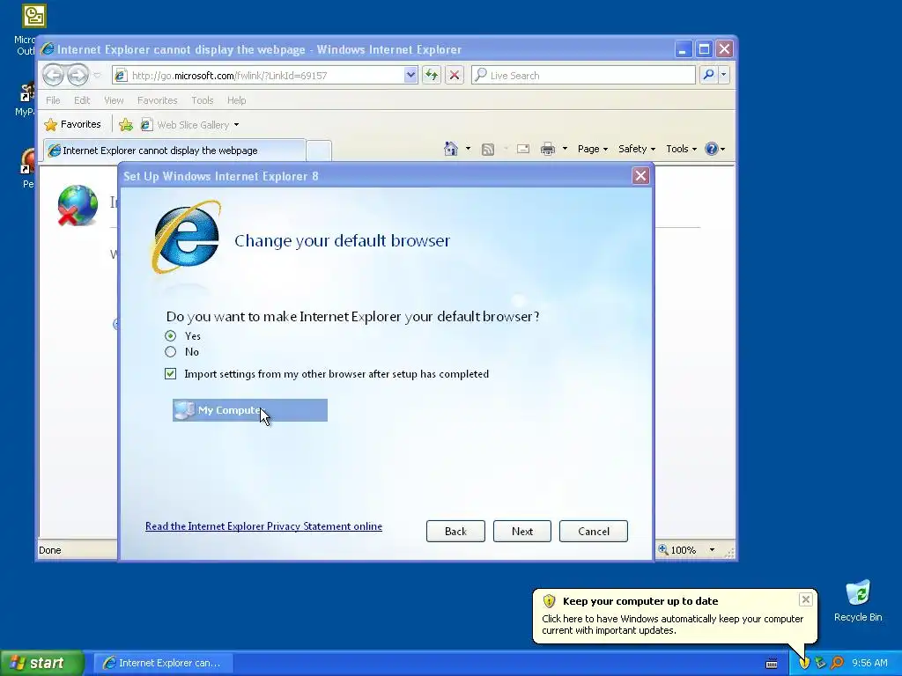Click the Next button
The height and width of the screenshot is (676, 902).
tap(522, 531)
